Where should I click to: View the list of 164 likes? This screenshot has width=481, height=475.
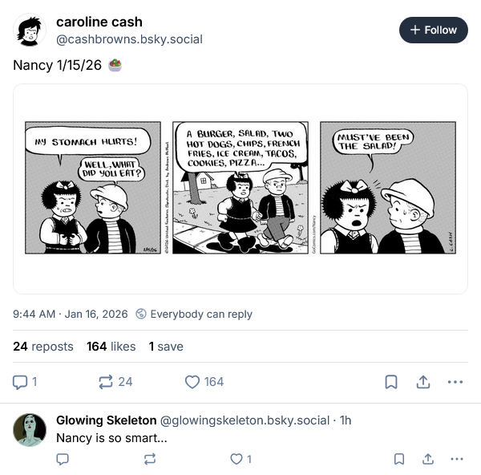[111, 347]
